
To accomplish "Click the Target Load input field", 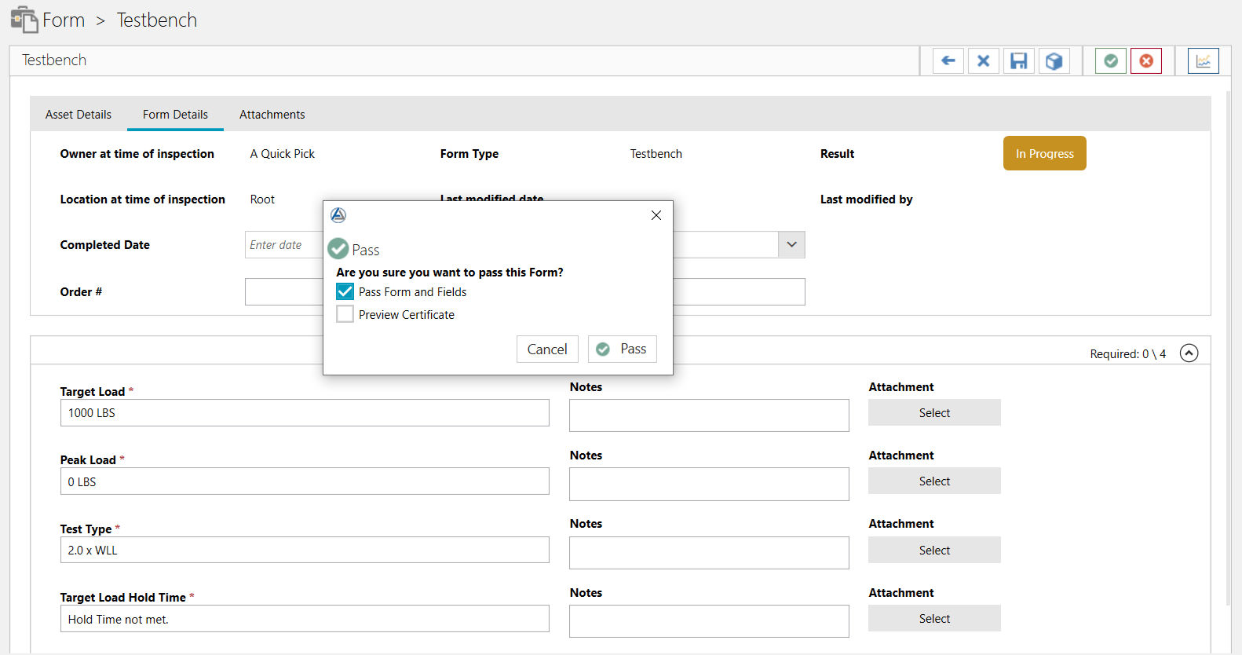I will click(x=305, y=412).
